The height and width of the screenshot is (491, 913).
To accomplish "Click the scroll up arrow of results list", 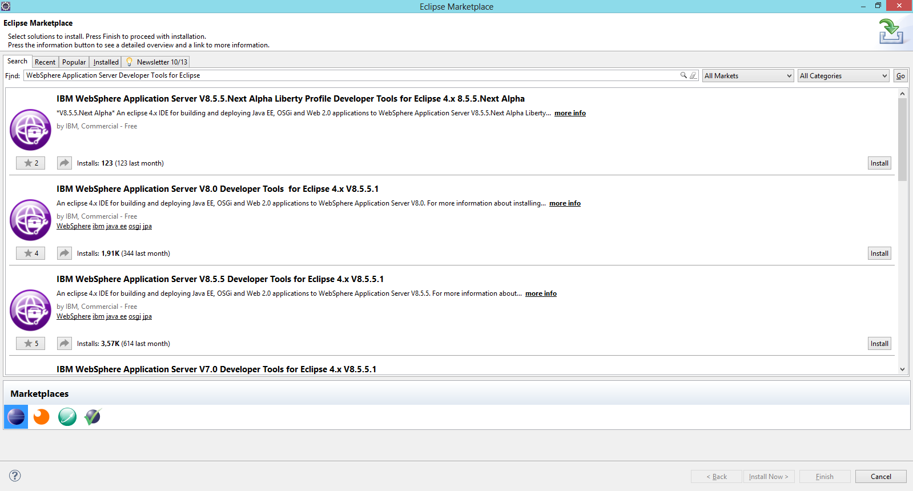I will point(902,93).
